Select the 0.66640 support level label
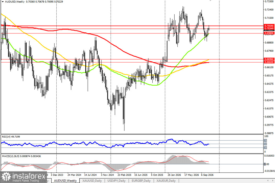 [269, 62]
